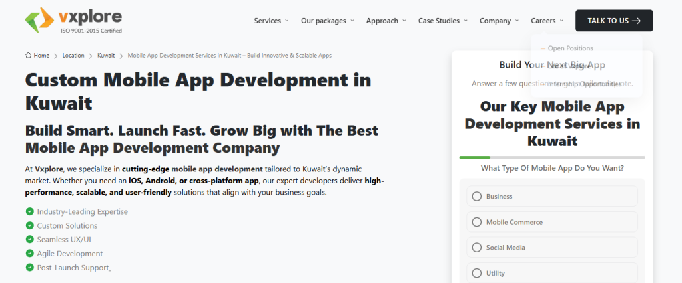Image resolution: width=682 pixels, height=283 pixels.
Task: Expand the Our packages dropdown chevron
Action: tap(352, 21)
